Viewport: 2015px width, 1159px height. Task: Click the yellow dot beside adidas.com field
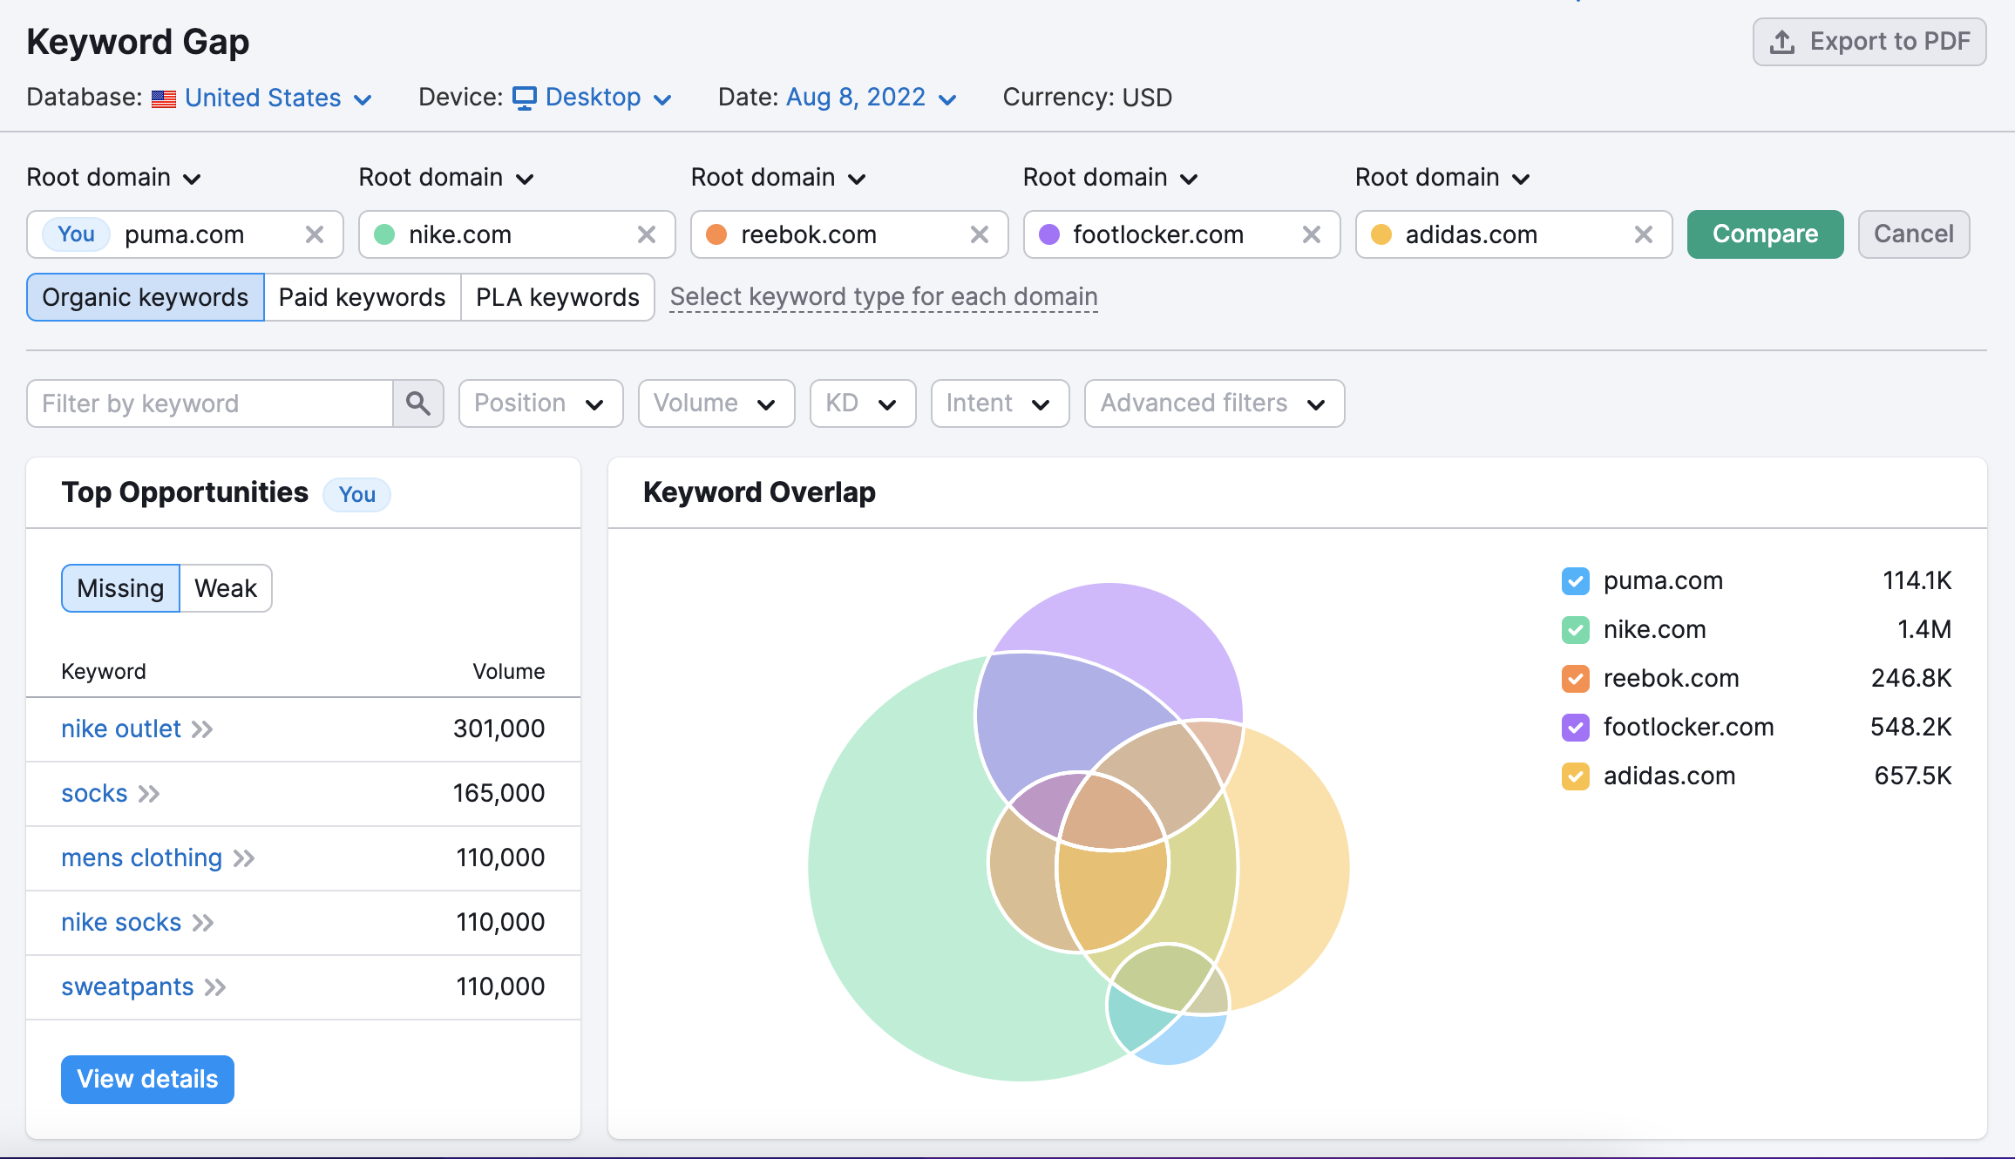(x=1381, y=234)
